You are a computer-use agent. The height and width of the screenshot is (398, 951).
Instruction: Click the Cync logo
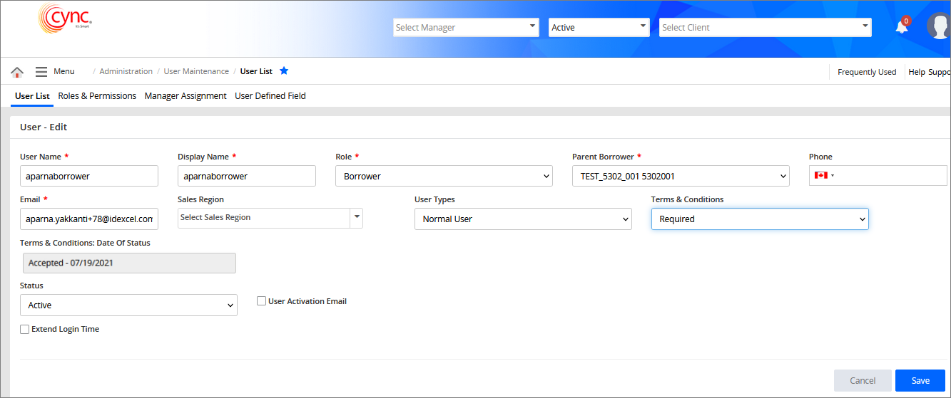pos(65,20)
